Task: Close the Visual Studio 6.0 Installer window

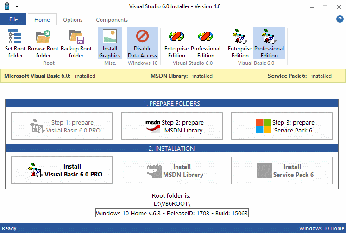Action: point(339,7)
